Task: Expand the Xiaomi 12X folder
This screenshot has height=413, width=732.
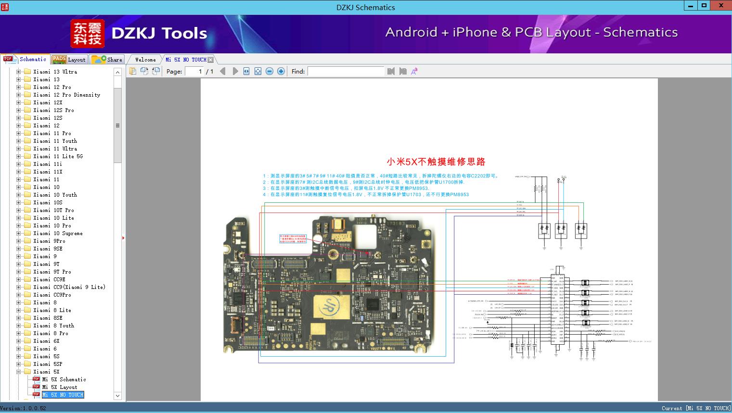Action: pos(18,102)
